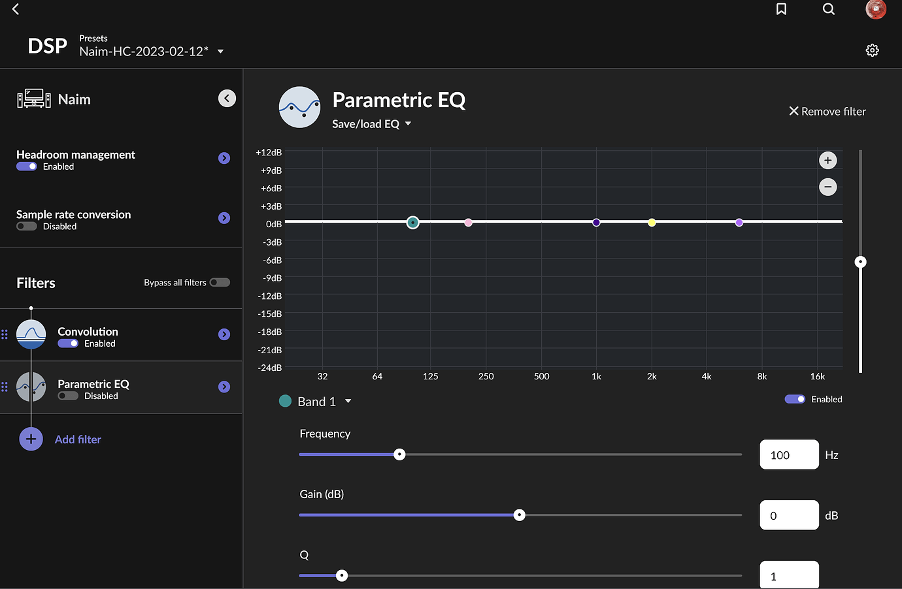Open settings using the gear icon

point(872,50)
